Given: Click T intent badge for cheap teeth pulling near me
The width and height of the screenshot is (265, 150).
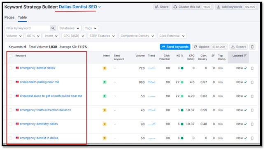Looking at the screenshot, I should click(105, 82).
